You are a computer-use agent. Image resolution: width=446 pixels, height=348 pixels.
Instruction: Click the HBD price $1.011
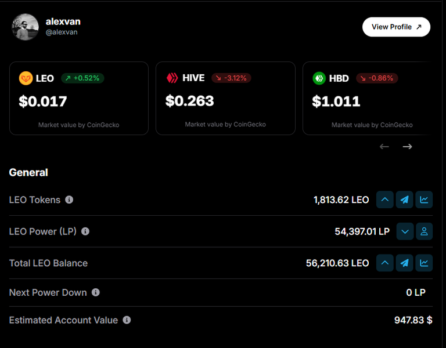336,101
